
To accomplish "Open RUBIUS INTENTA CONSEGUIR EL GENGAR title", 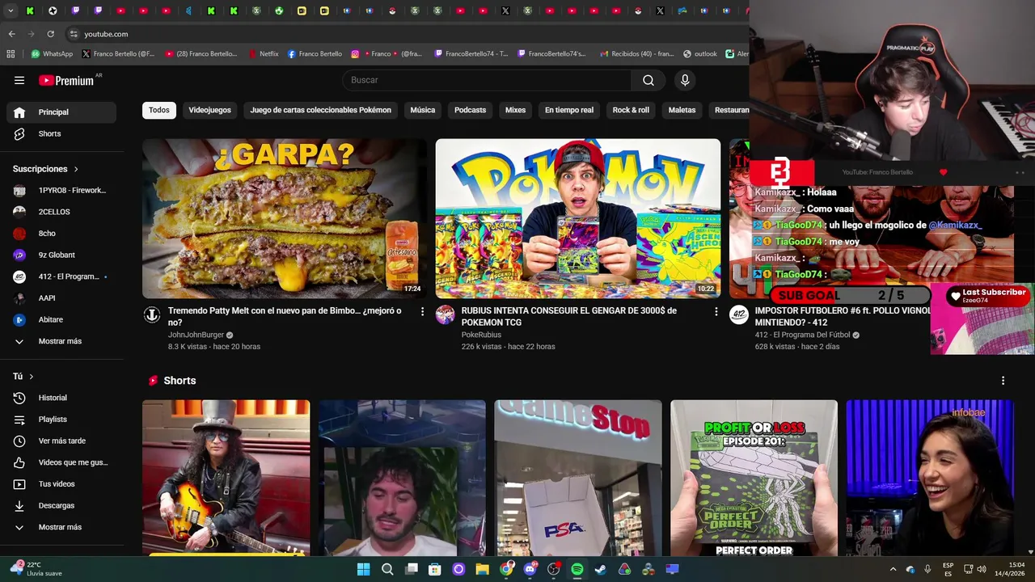I will click(569, 316).
